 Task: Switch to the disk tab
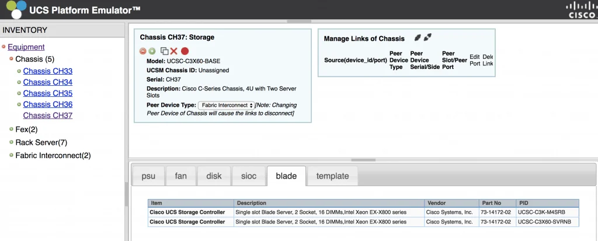pyautogui.click(x=214, y=176)
